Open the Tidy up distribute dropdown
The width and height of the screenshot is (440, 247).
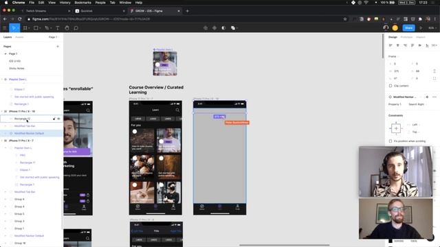coord(434,45)
